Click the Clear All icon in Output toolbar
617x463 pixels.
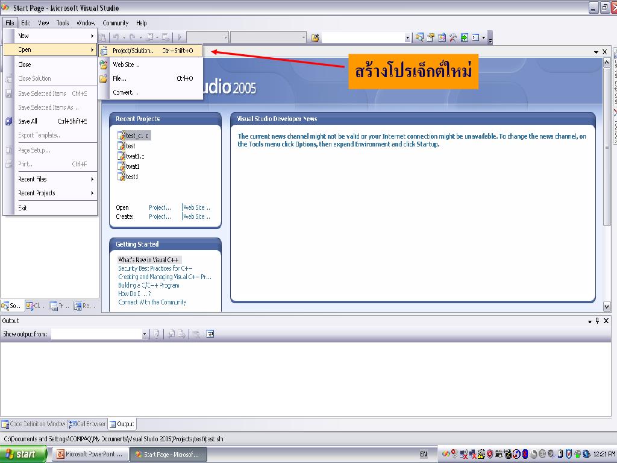pyautogui.click(x=197, y=334)
